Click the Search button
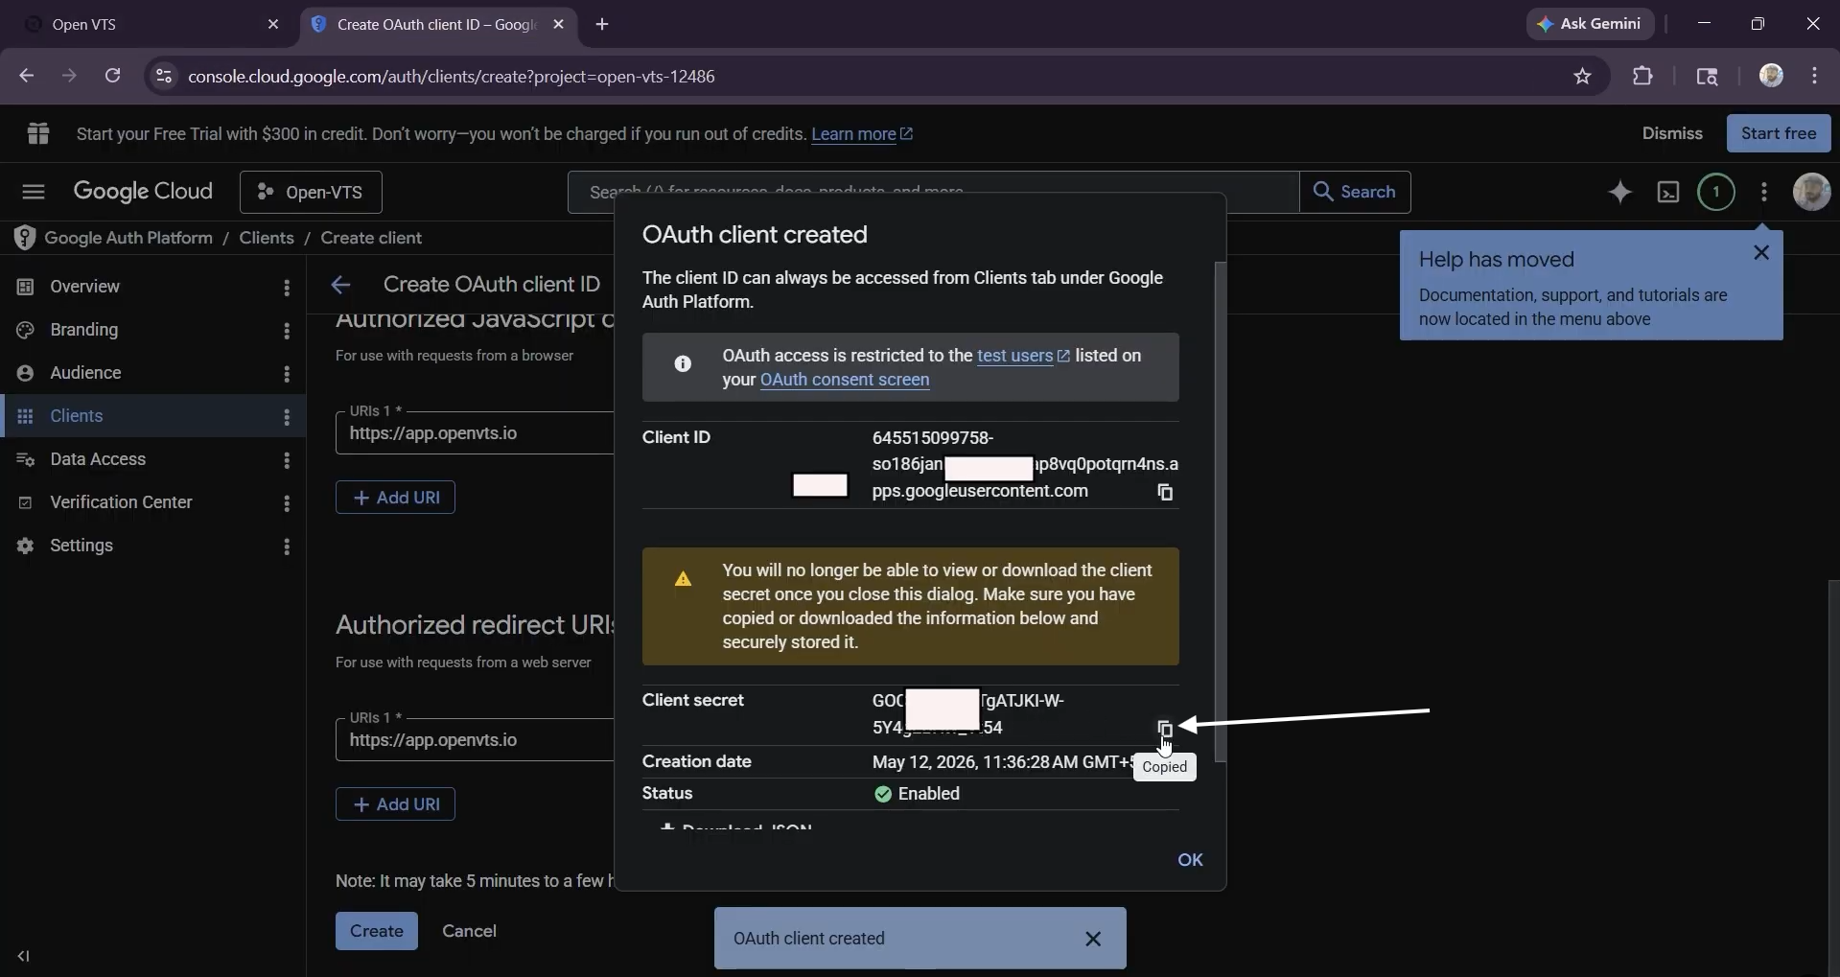 point(1355,192)
